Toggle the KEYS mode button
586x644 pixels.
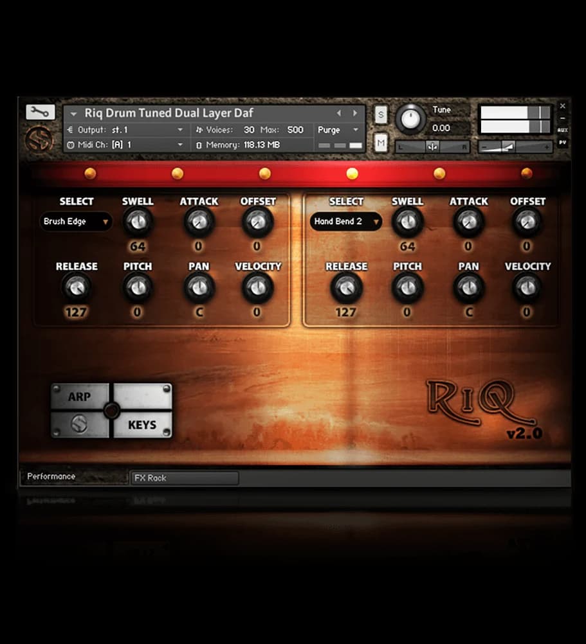click(x=142, y=425)
